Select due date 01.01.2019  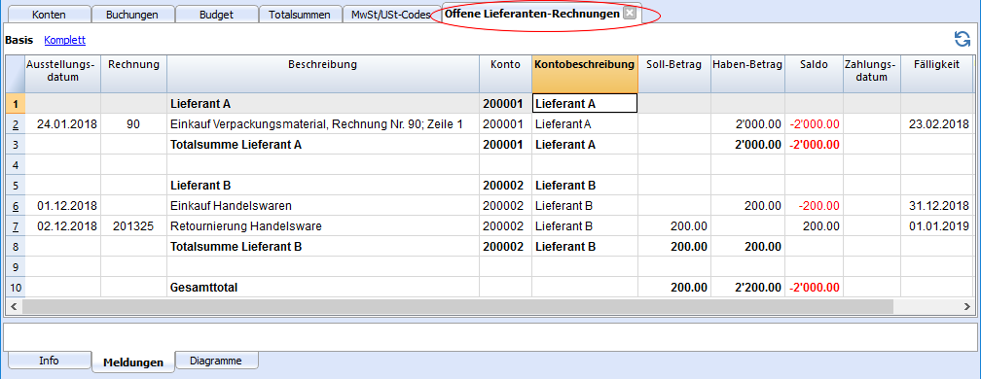pos(936,226)
